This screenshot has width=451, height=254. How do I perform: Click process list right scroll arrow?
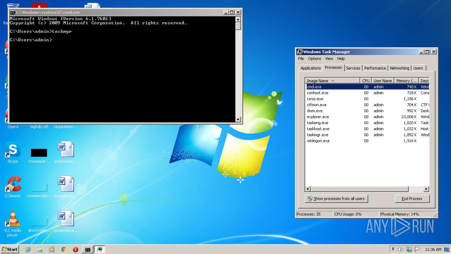pos(426,189)
